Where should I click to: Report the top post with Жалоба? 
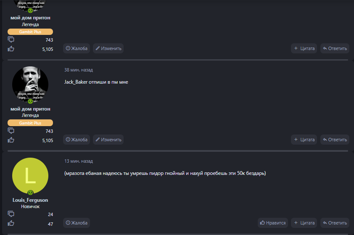click(x=77, y=48)
